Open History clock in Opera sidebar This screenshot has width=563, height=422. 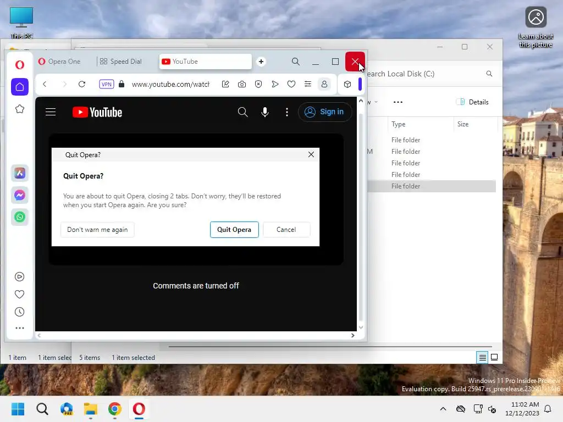pos(20,312)
